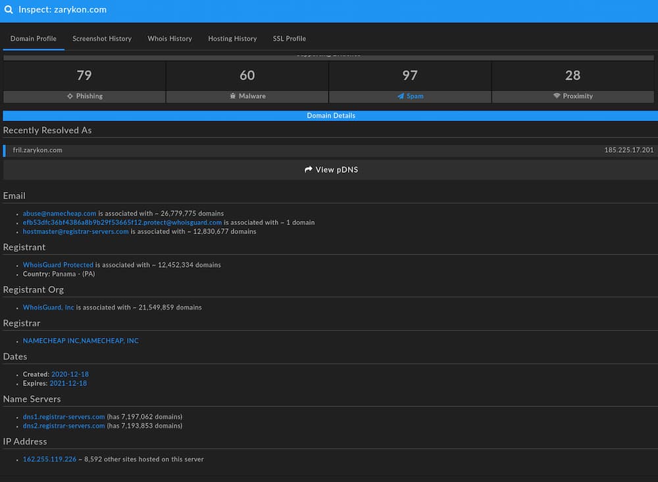Click the Proximity wifi icon

[x=557, y=96]
